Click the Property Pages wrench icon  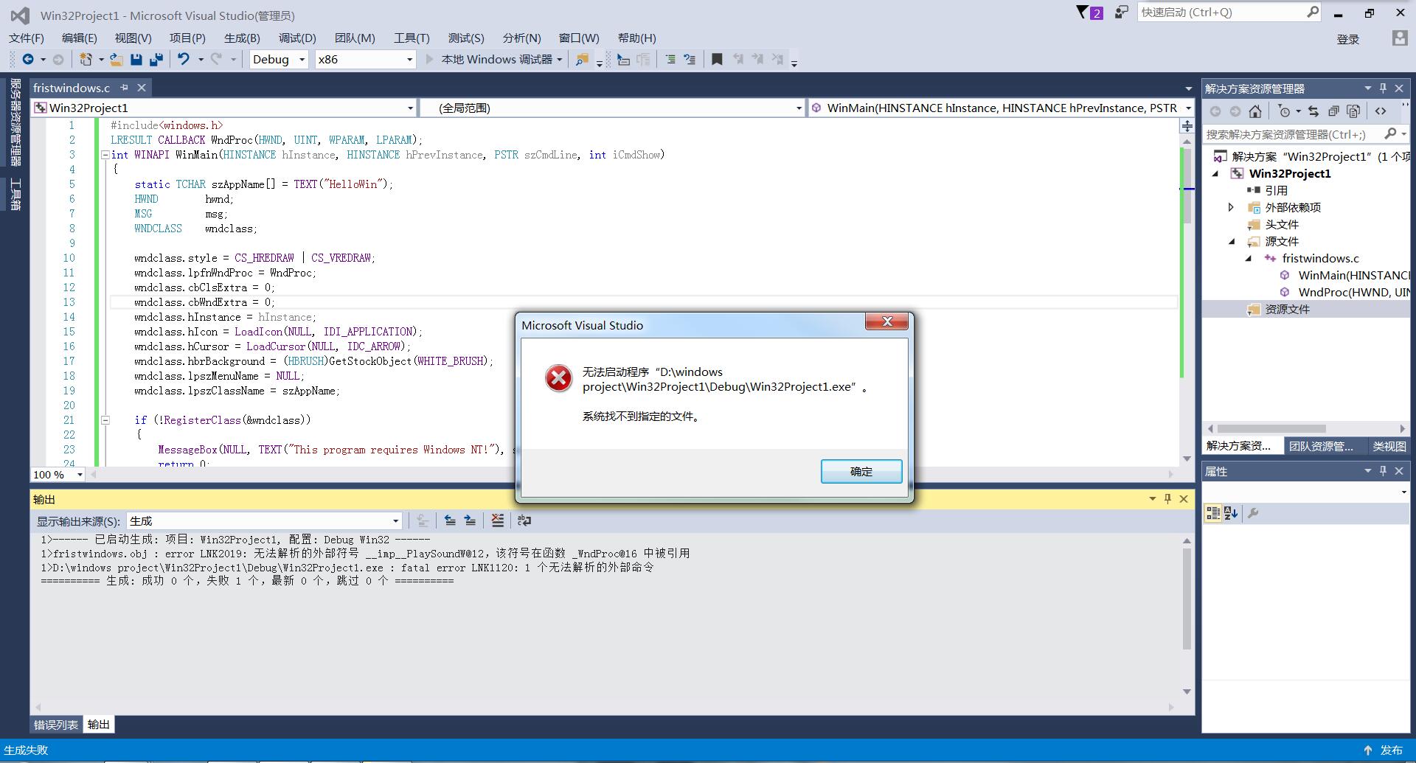click(x=1253, y=513)
